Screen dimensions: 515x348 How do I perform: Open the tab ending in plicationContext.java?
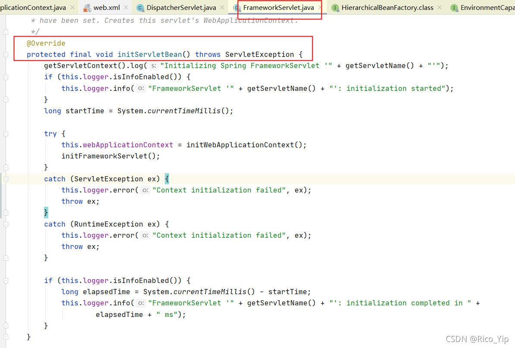click(x=33, y=8)
